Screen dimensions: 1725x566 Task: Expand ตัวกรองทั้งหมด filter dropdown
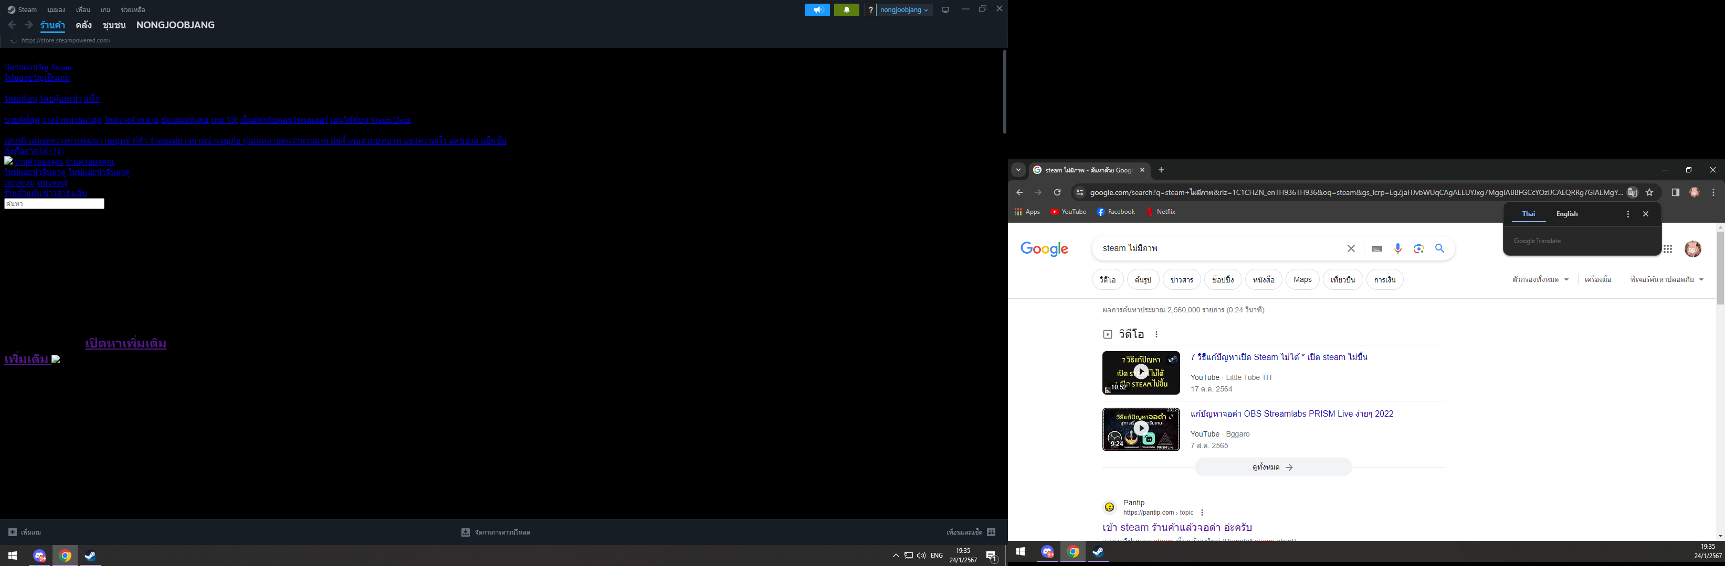click(x=1540, y=279)
